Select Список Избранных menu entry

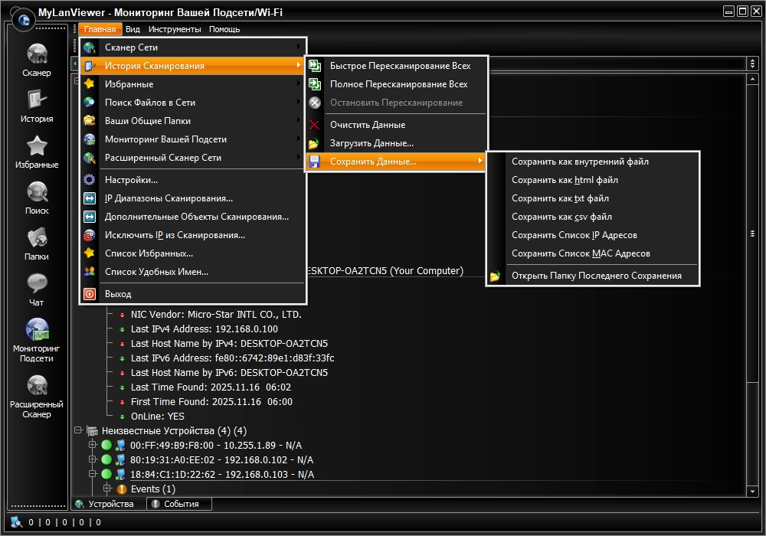tap(193, 253)
